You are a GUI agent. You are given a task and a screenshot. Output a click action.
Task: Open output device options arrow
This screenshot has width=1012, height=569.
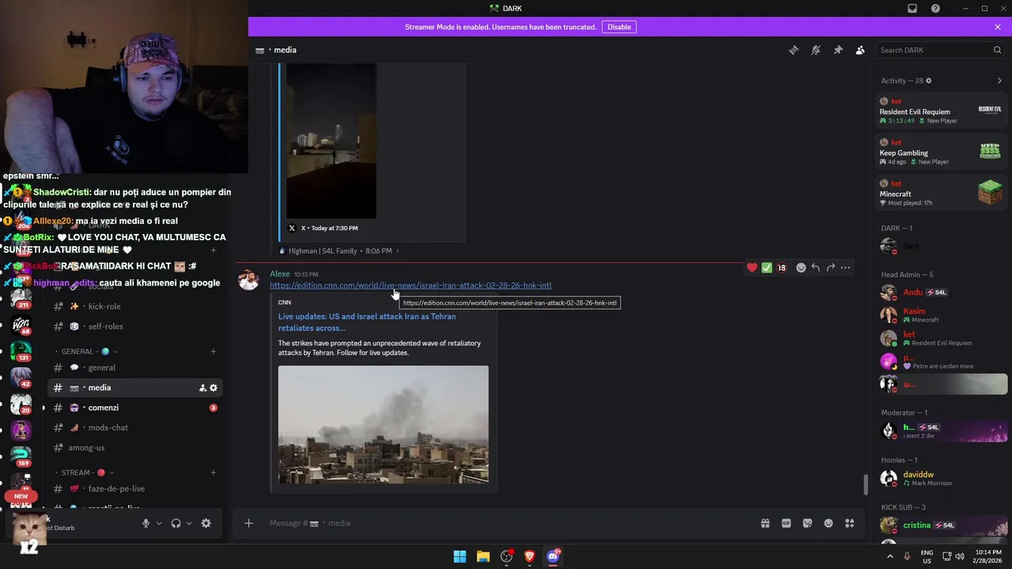(189, 523)
